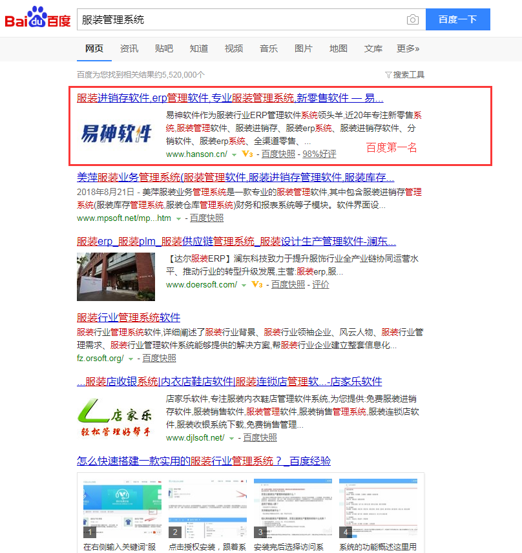Screen dimensions: 522x553
Task: Open 服装erp_服装plm result title link
Action: click(236, 241)
